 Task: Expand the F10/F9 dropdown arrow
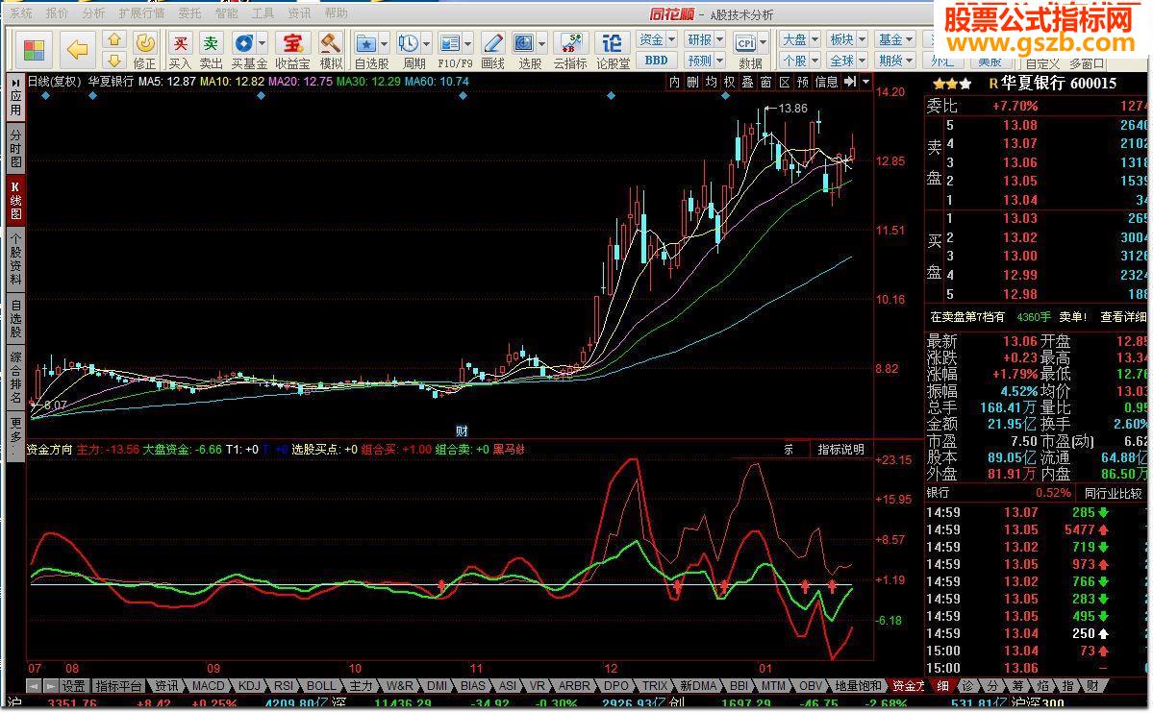(467, 43)
